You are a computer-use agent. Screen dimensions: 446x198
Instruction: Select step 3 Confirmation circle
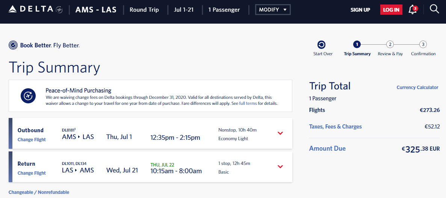click(423, 45)
